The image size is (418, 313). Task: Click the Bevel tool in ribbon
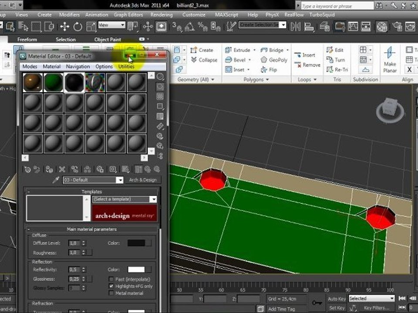238,60
